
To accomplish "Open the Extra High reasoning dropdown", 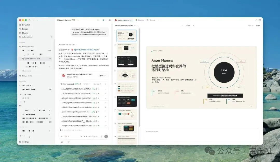I will [91, 137].
